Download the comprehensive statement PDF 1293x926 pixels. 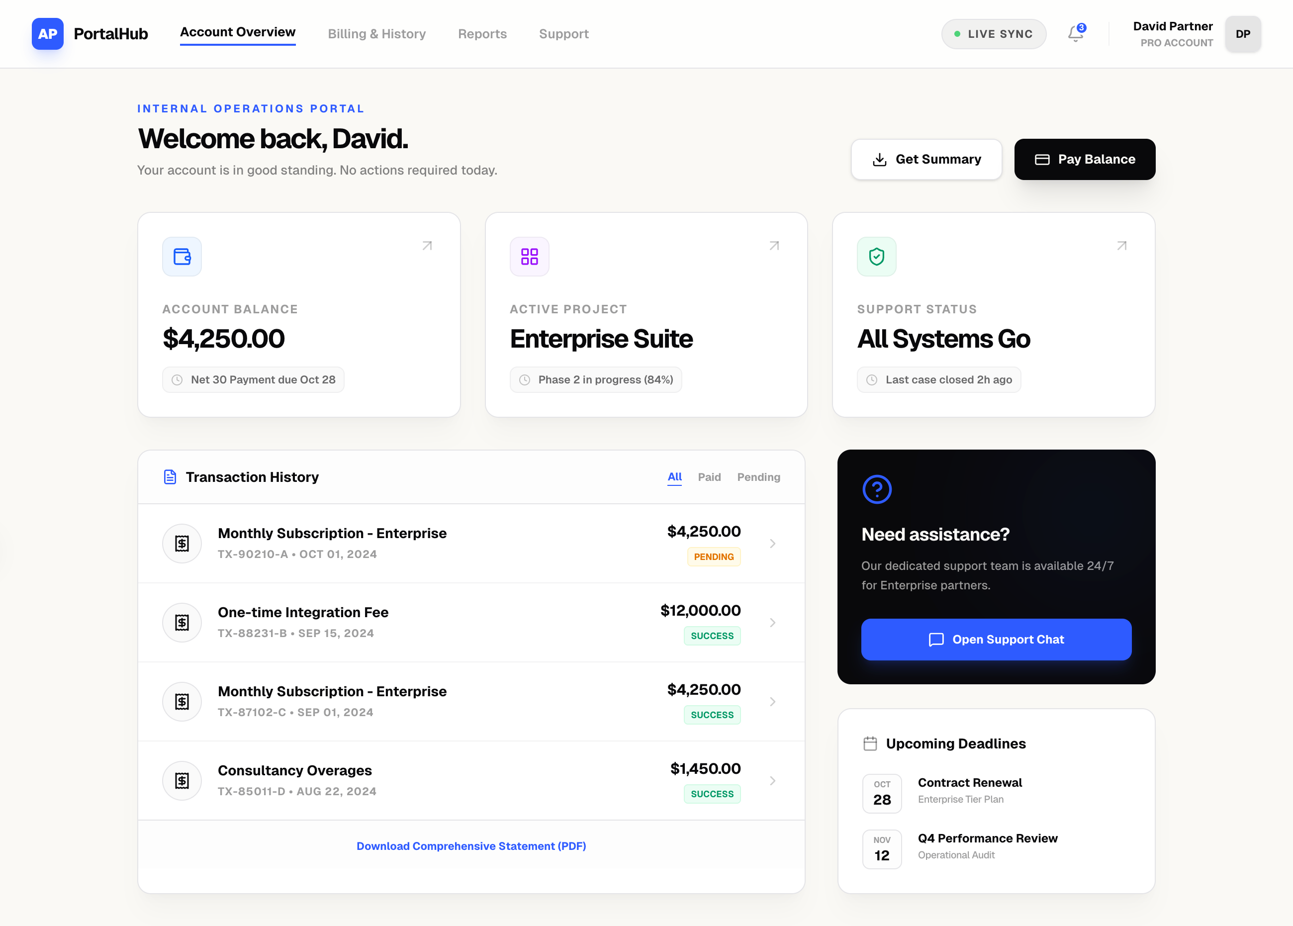click(471, 845)
